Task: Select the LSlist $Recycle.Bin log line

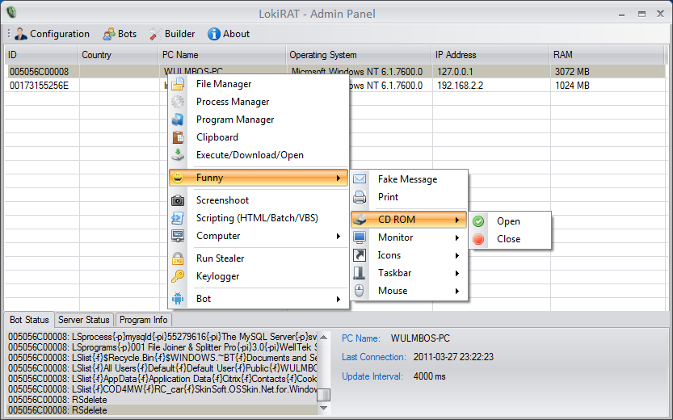Action: [162, 358]
